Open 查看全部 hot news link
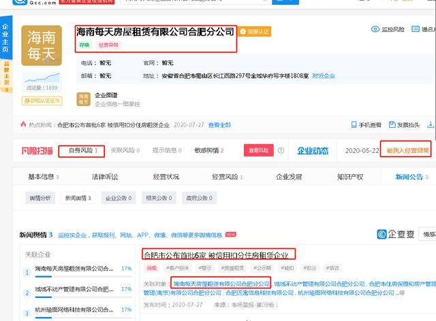436x321 pixels. pos(219,125)
